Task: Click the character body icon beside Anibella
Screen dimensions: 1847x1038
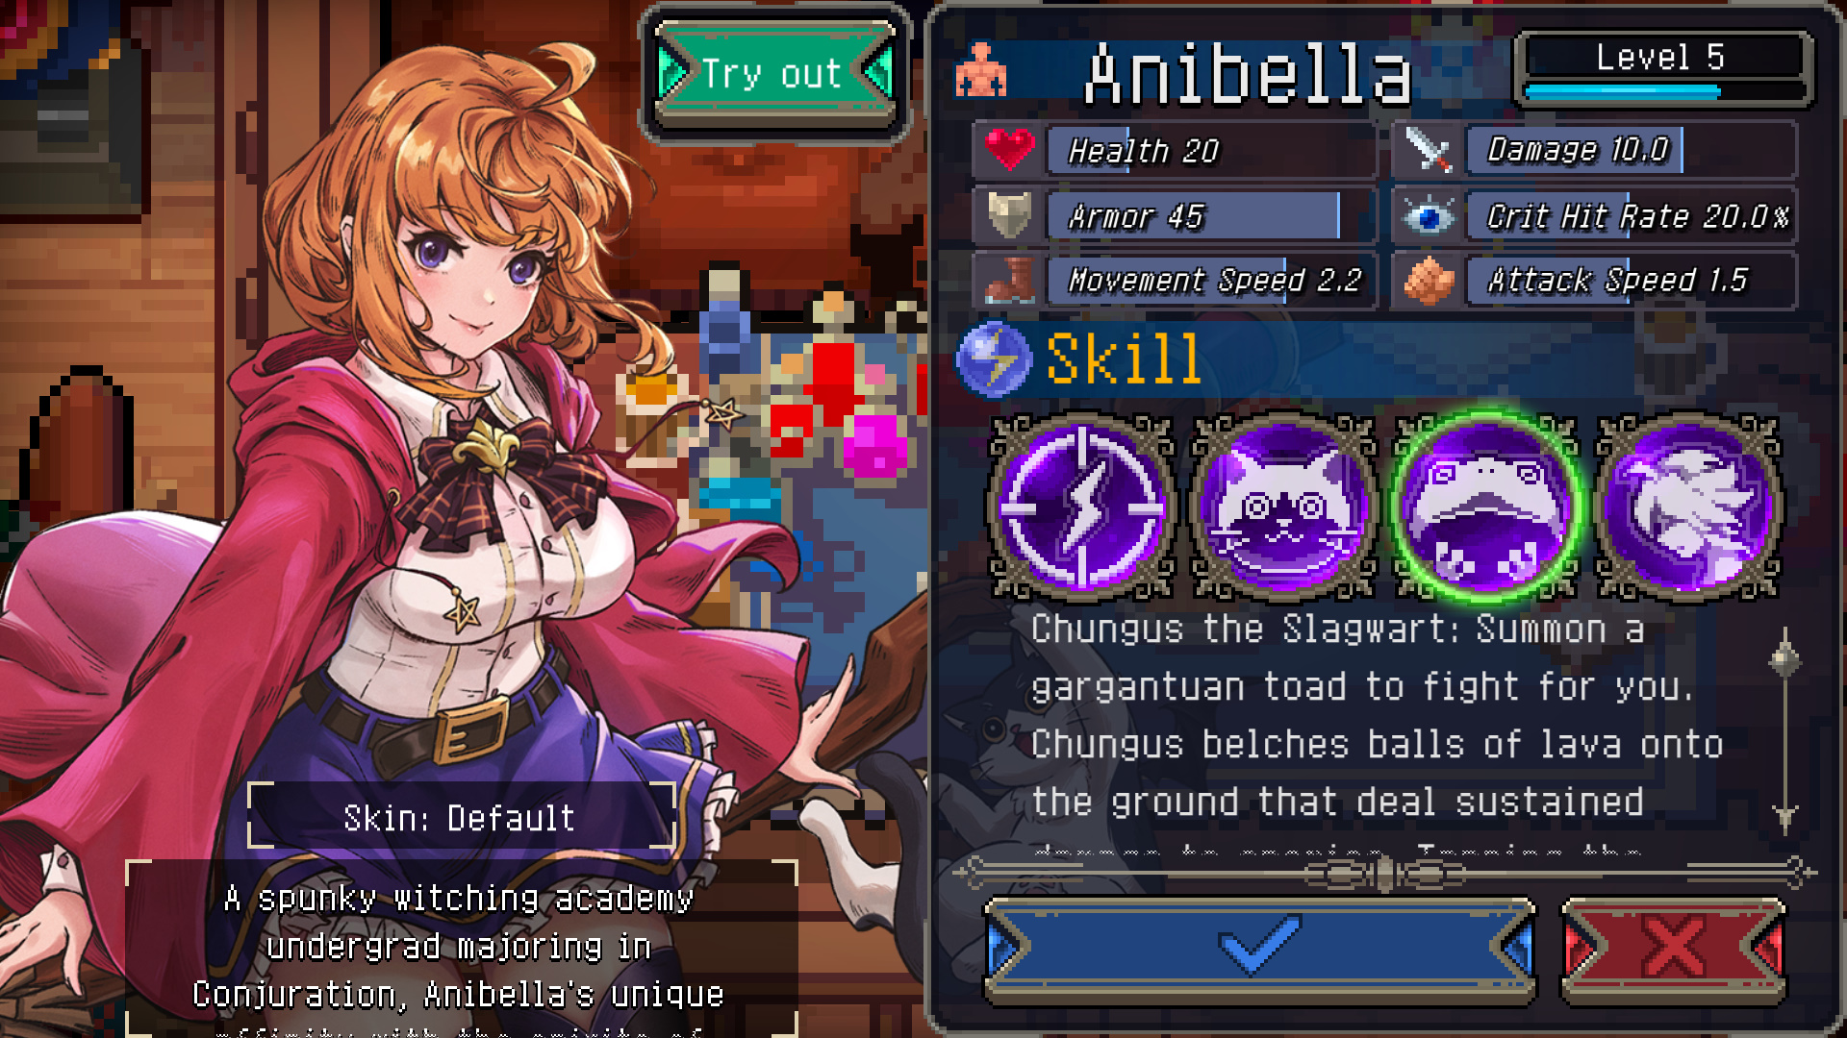Action: 980,70
